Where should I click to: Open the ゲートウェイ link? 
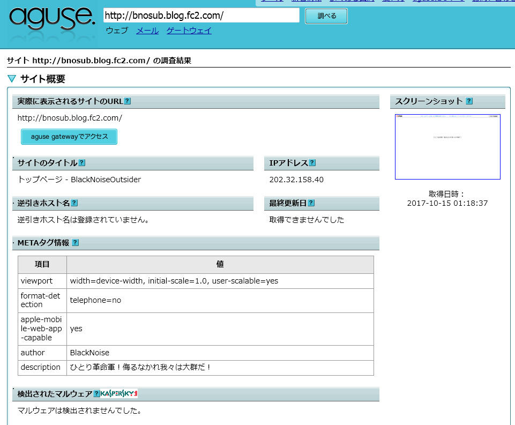pos(189,31)
